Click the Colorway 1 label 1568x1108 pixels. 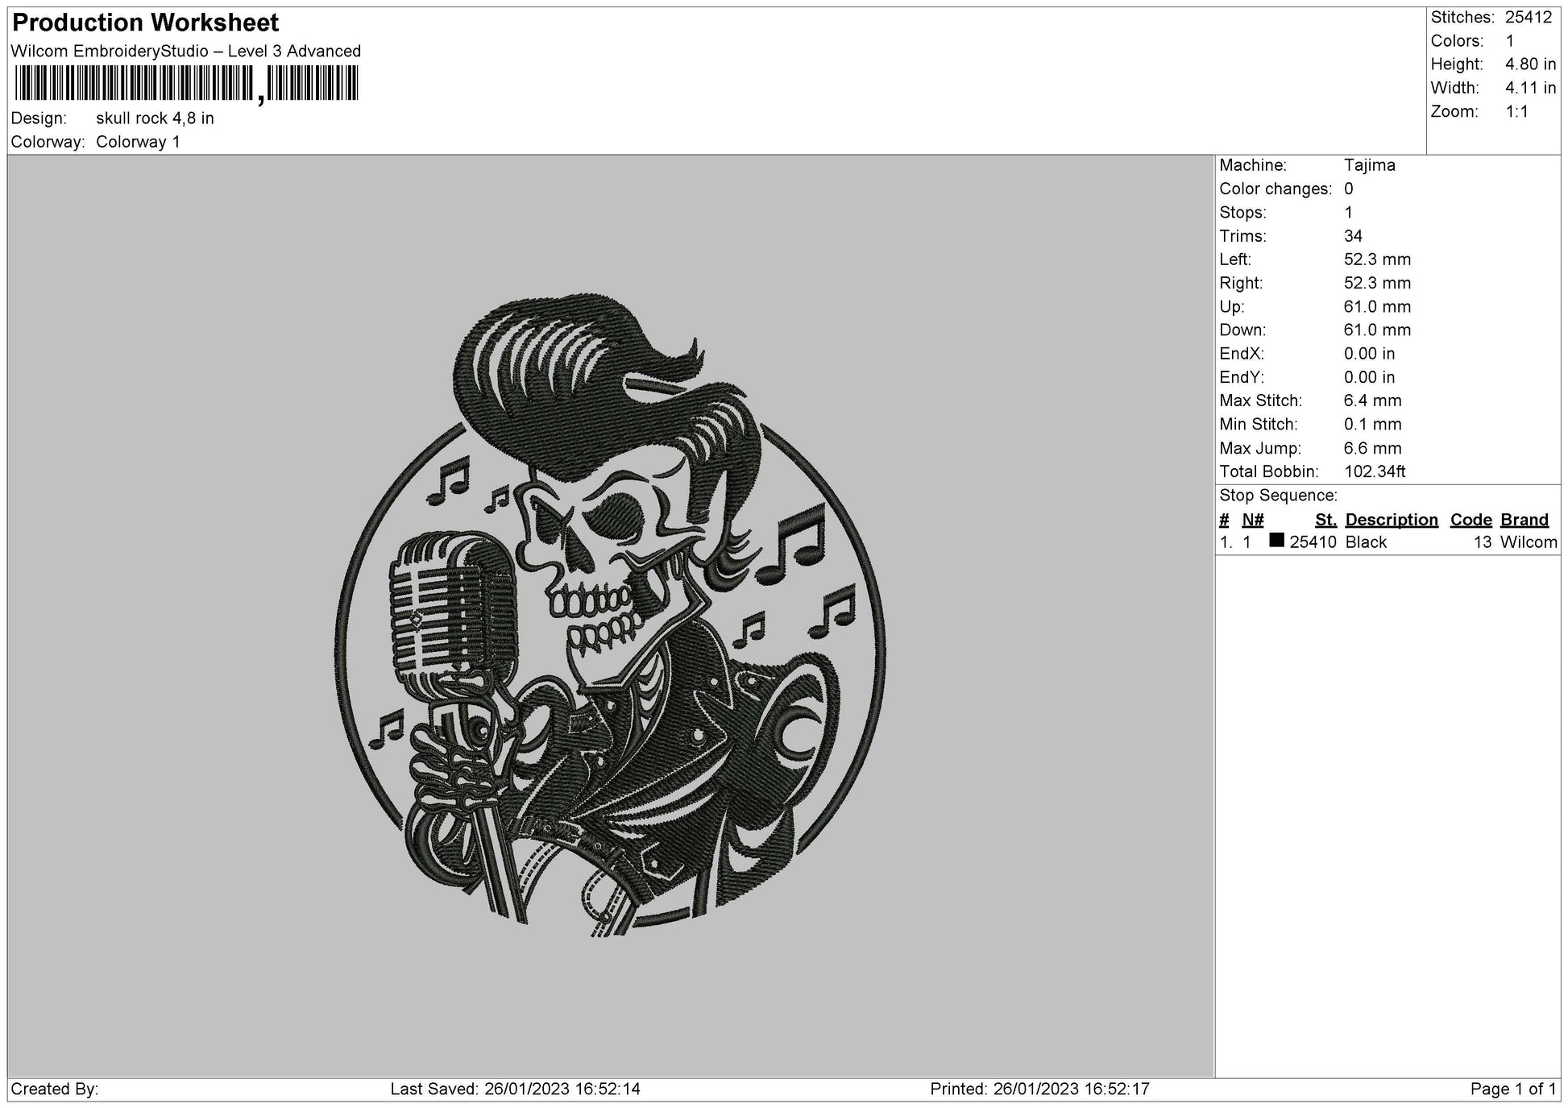138,142
